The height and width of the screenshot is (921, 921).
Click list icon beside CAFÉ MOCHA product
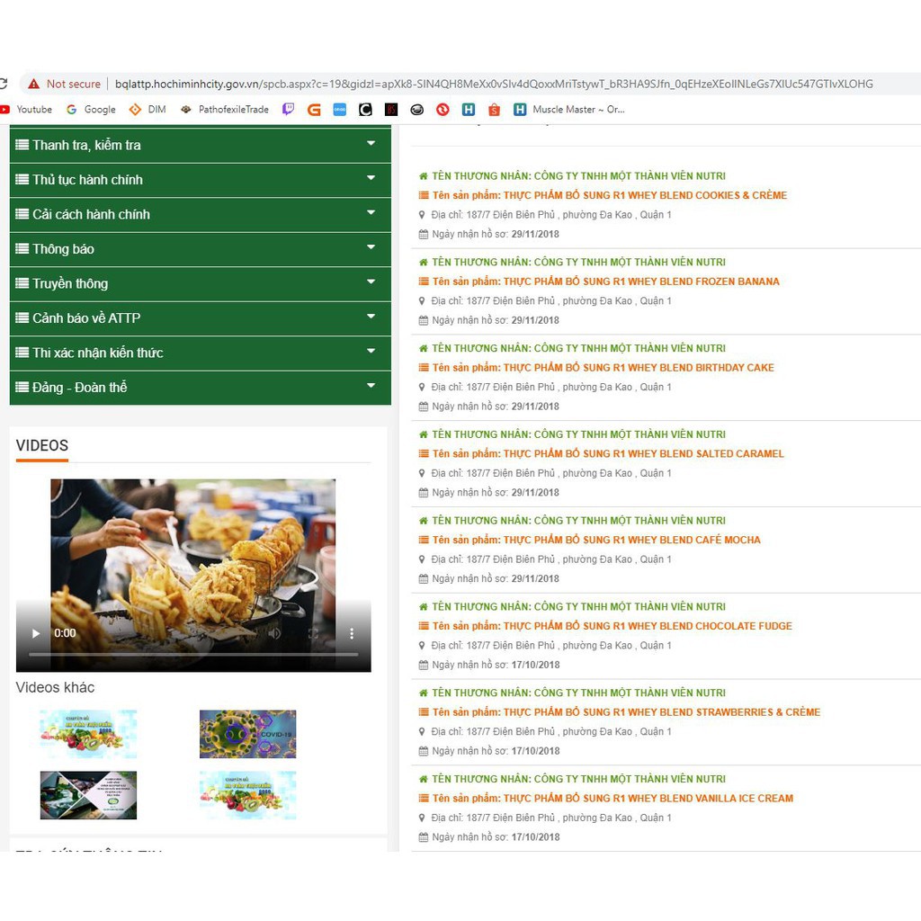(x=423, y=540)
